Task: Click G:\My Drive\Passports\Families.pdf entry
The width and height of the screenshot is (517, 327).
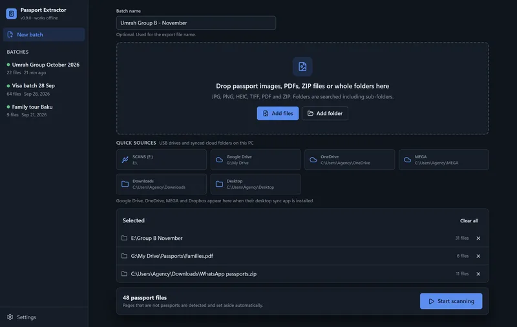Action: pos(302,256)
